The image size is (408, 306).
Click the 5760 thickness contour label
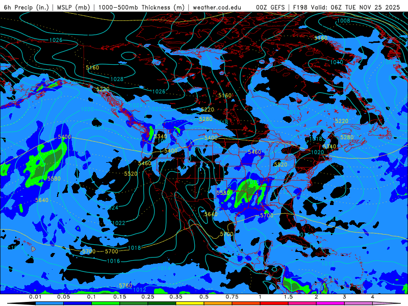point(125,286)
